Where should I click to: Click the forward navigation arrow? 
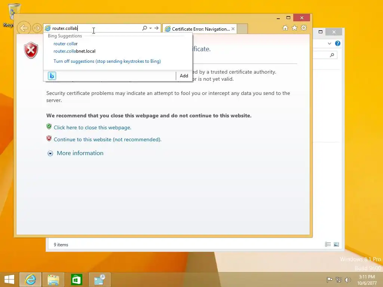[x=37, y=28]
